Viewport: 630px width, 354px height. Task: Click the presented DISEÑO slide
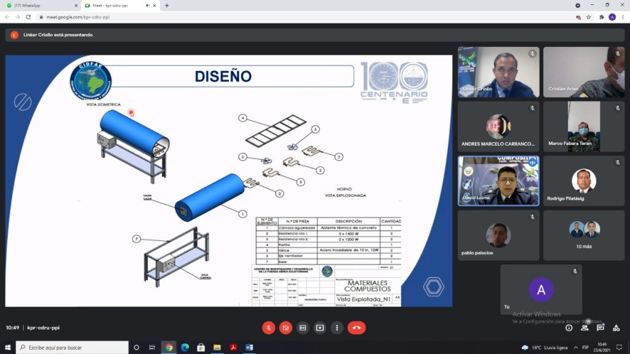click(x=229, y=181)
